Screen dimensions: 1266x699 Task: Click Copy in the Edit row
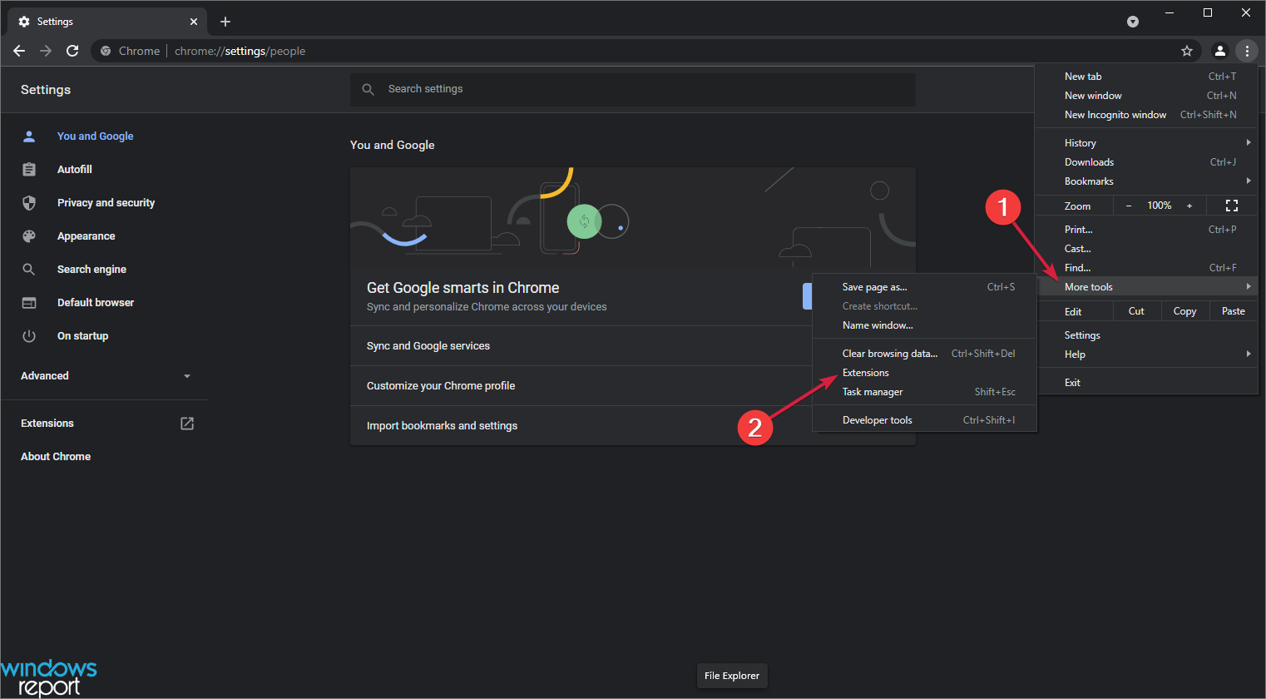[1184, 311]
